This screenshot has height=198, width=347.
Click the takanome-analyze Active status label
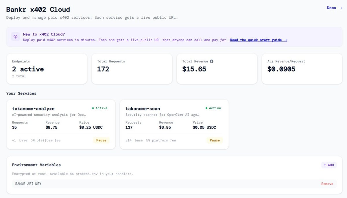101,108
